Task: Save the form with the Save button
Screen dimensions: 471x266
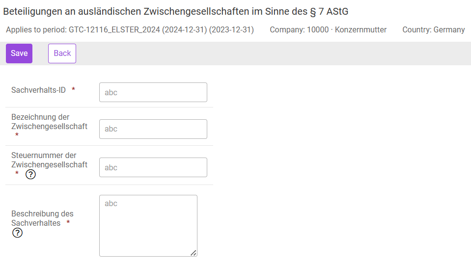Action: coord(19,53)
